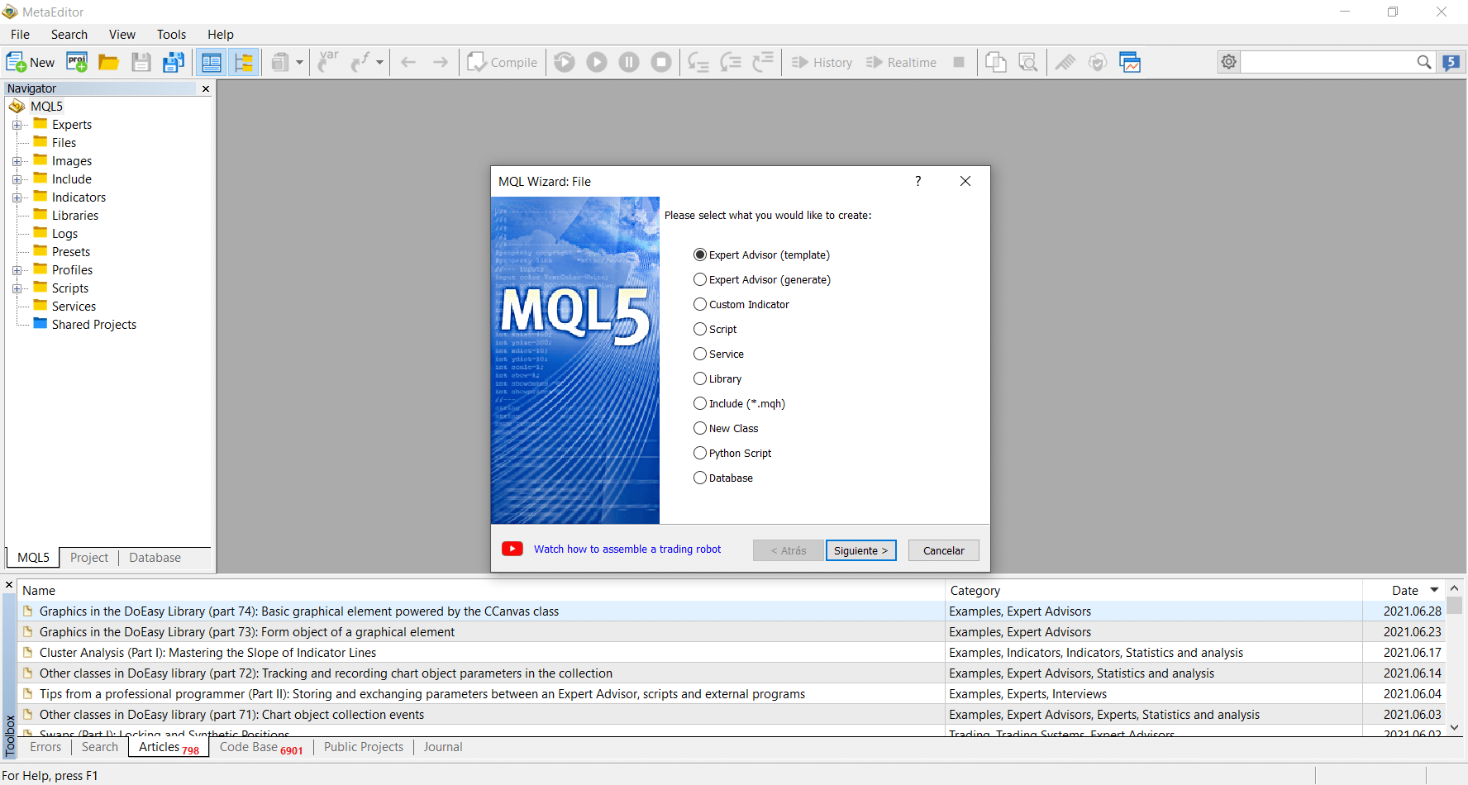Image resolution: width=1468 pixels, height=785 pixels.
Task: Open the Search menu
Action: [69, 34]
